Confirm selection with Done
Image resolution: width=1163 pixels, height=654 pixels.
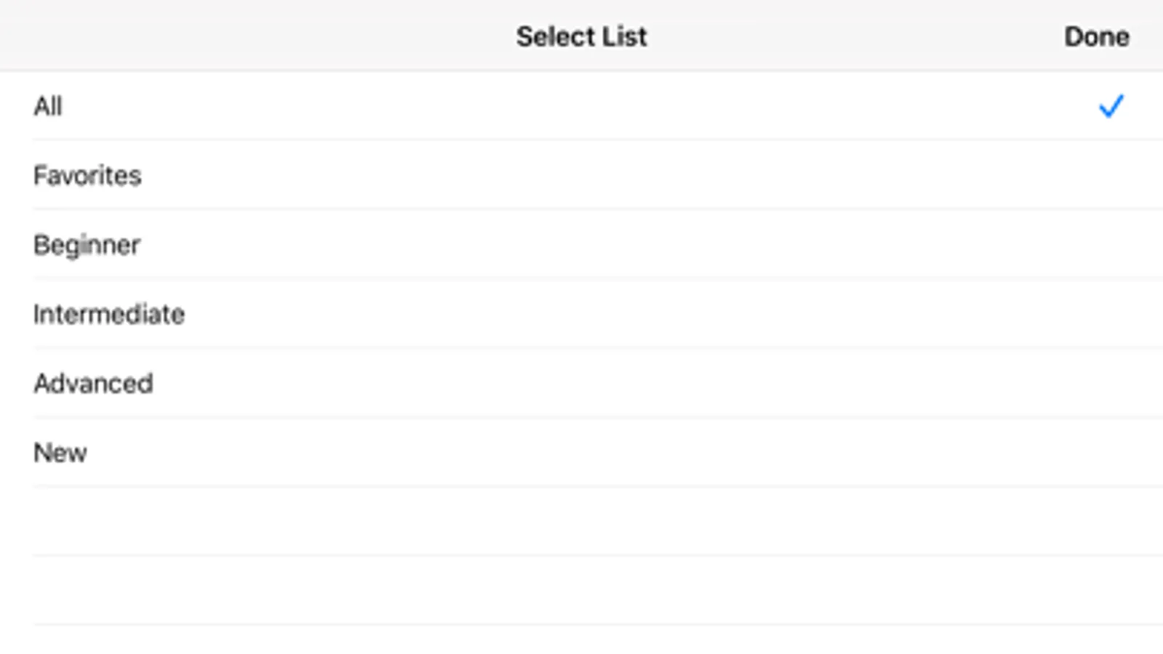1096,36
